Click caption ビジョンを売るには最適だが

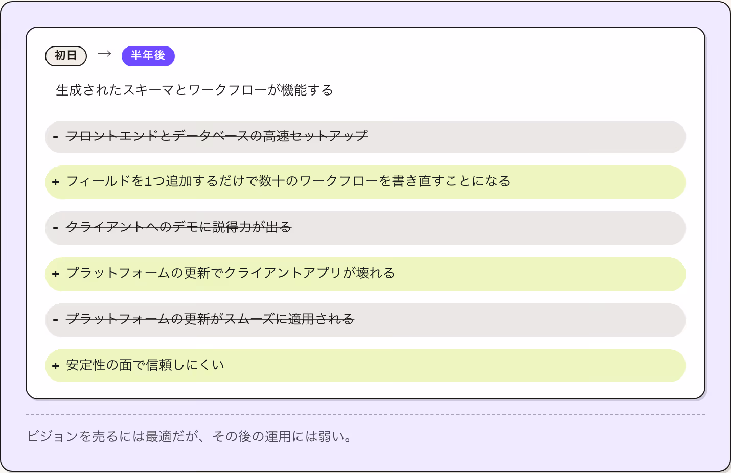(x=189, y=437)
